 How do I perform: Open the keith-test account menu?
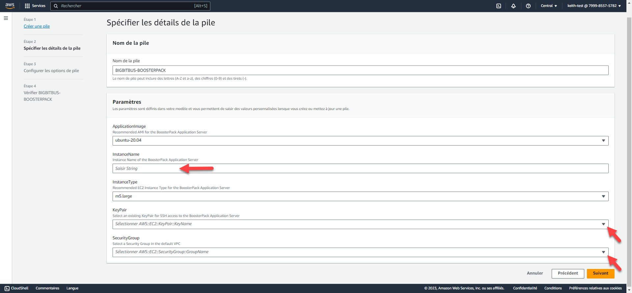point(594,6)
